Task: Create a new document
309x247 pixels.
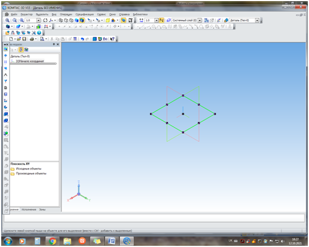Action: 11,39
